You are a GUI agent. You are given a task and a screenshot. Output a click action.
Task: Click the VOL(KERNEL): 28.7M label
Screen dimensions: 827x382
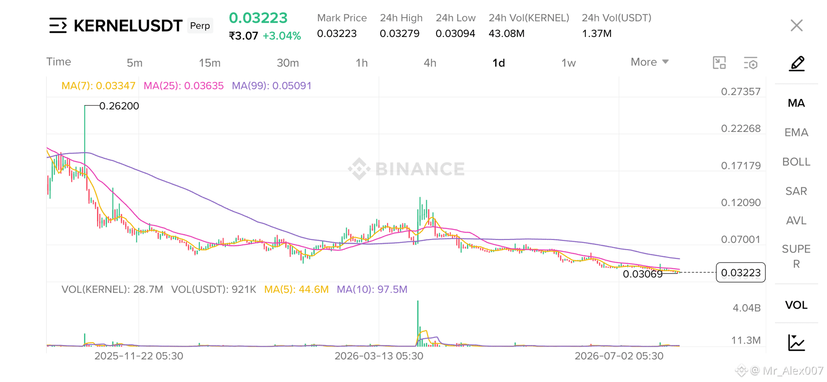point(112,290)
